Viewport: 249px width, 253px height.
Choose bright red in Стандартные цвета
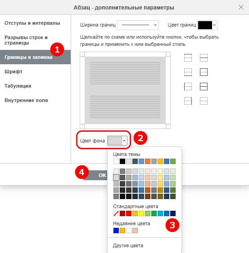tap(129, 213)
